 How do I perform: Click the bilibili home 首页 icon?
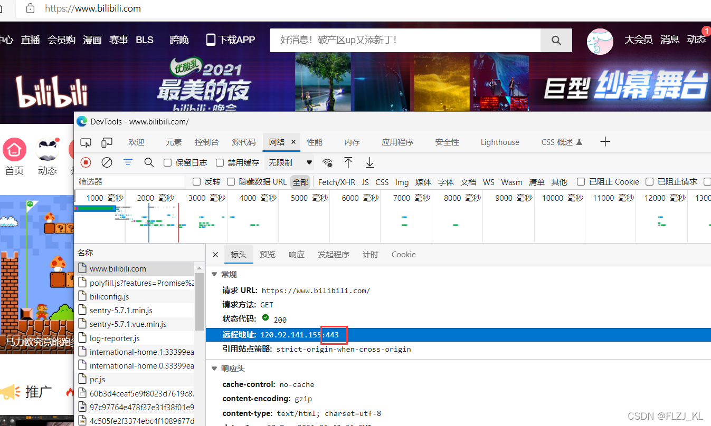click(x=14, y=150)
